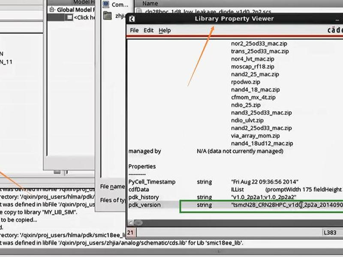
Task: Click the 'Click here' model file entry text
Action: [84, 18]
